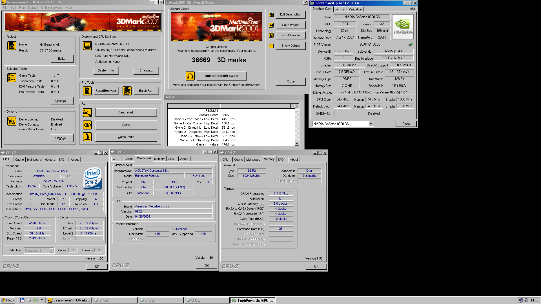
Task: Click the system tray clock showing 14:46
Action: pyautogui.click(x=534, y=300)
